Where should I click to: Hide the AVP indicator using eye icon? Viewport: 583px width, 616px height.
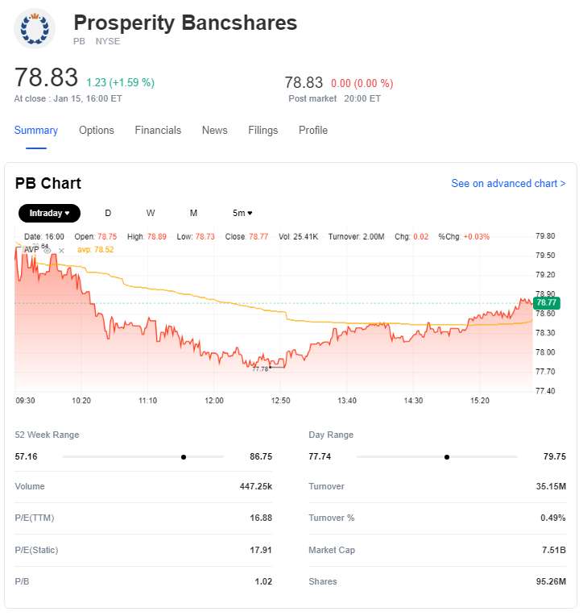[48, 251]
